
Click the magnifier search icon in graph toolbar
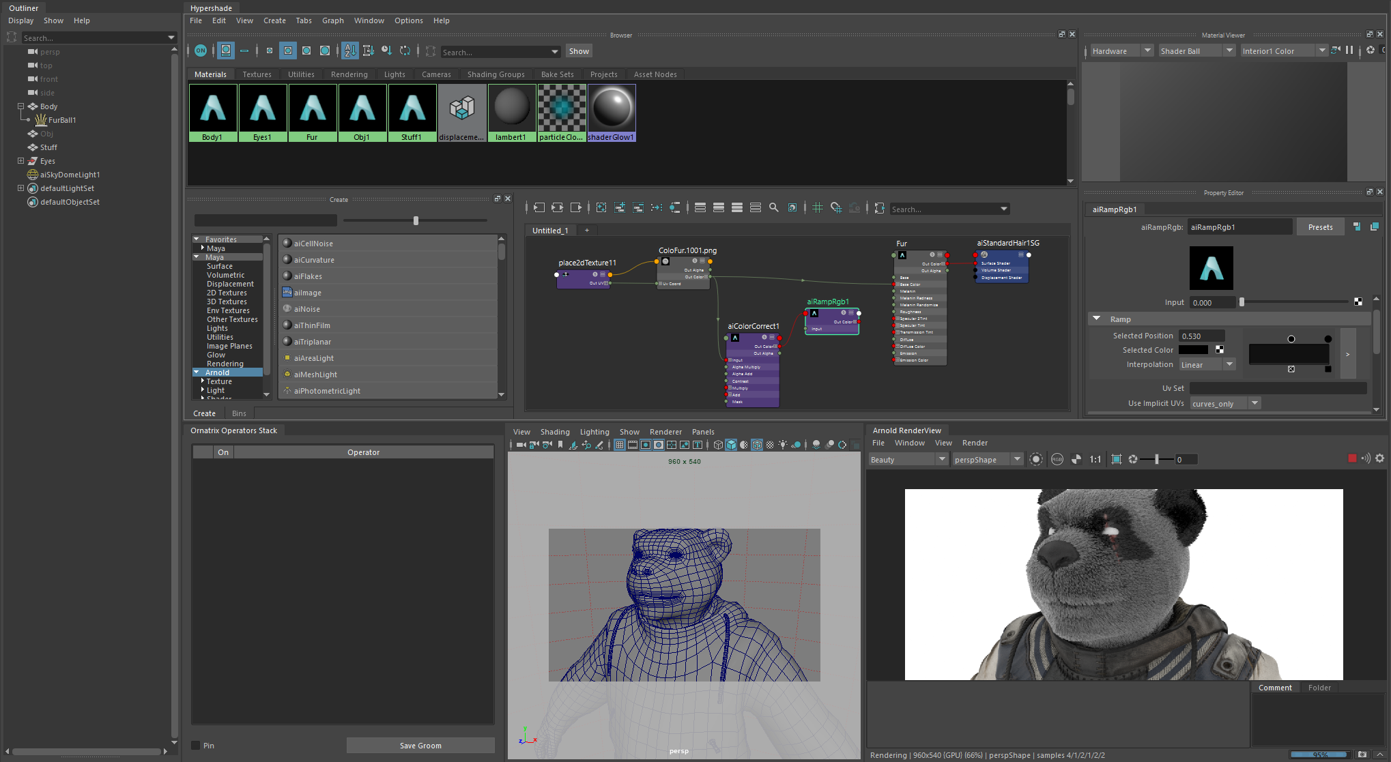[774, 208]
